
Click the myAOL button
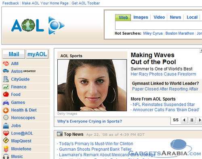37,54
